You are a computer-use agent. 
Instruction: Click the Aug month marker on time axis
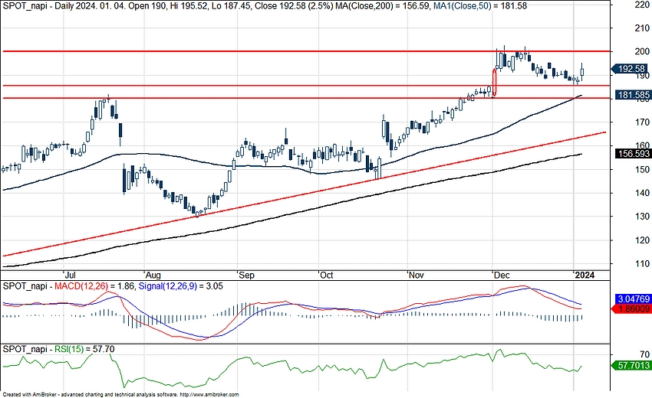click(x=153, y=274)
